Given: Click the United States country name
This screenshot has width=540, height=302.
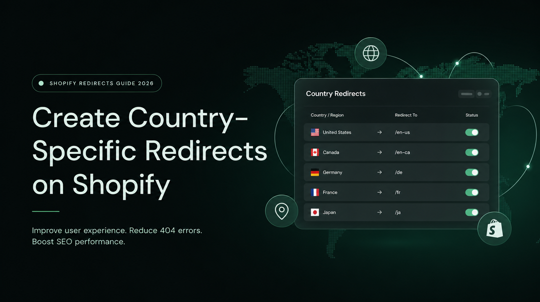Looking at the screenshot, I should click(337, 133).
